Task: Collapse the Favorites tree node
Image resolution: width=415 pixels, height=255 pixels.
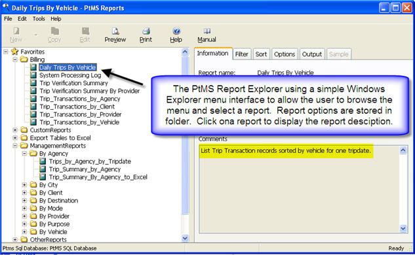Action: [x=5, y=52]
